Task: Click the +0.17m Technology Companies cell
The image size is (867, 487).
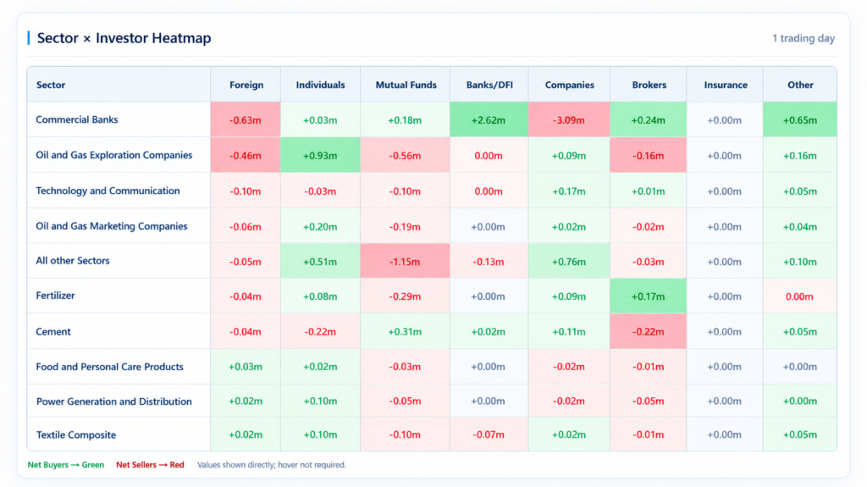Action: click(x=569, y=191)
